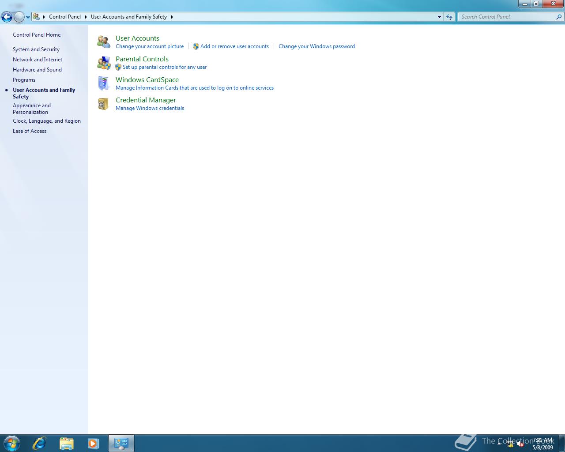Click the network warning tray icon
This screenshot has height=452, width=565.
tap(510, 444)
